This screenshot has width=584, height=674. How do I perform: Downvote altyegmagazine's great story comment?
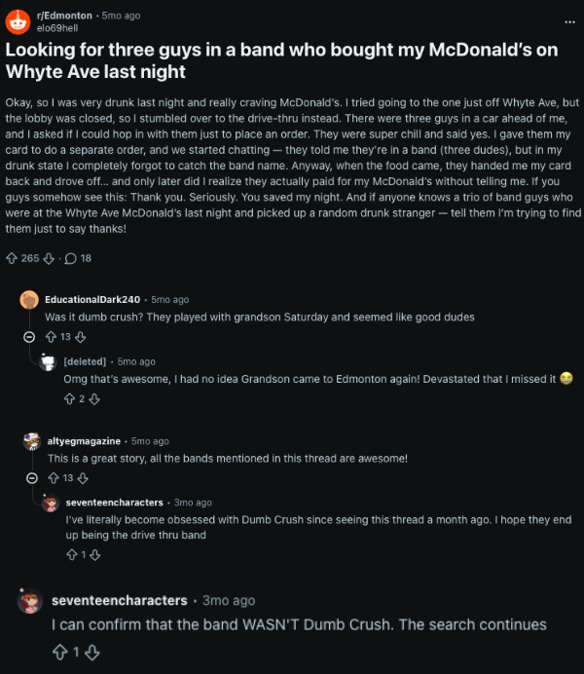point(83,478)
